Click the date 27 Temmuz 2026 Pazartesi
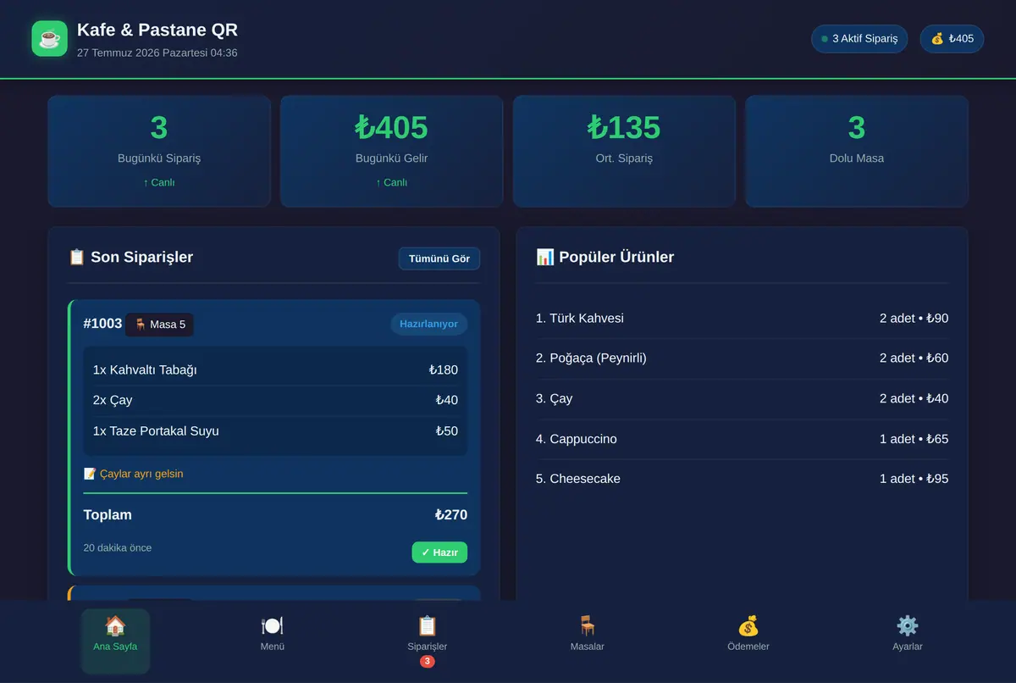The height and width of the screenshot is (683, 1016). tap(142, 53)
